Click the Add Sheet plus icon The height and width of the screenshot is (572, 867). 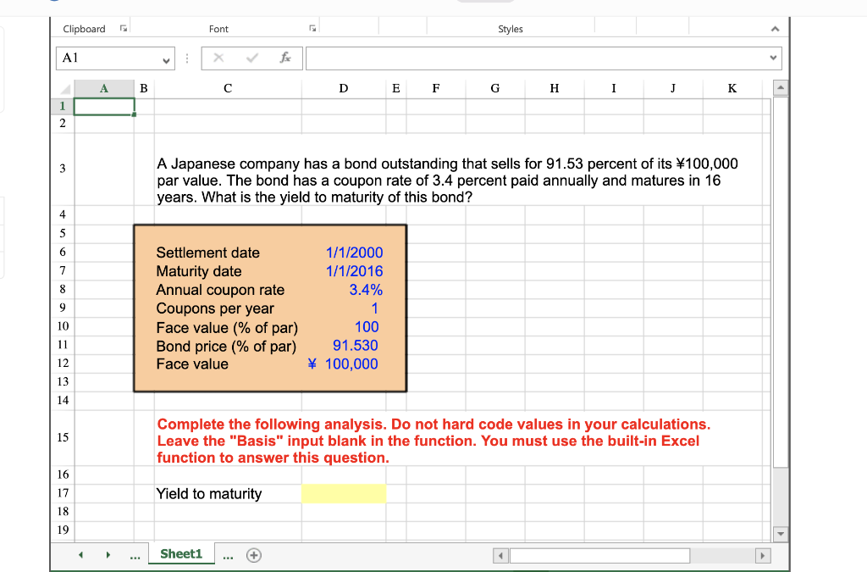coord(252,553)
